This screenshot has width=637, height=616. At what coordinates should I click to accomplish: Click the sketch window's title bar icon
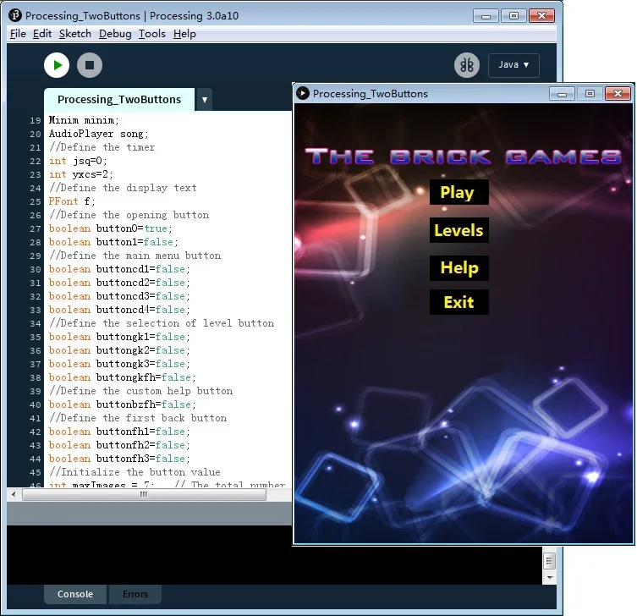coord(303,93)
